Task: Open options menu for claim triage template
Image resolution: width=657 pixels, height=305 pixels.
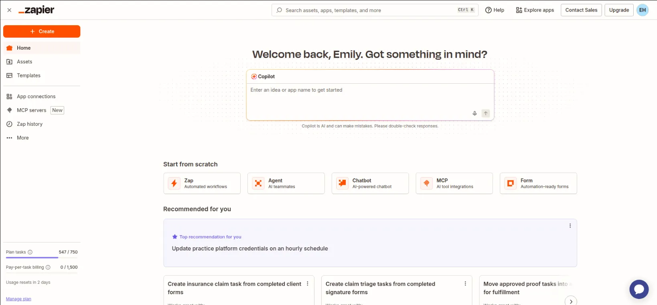Action: (465, 284)
